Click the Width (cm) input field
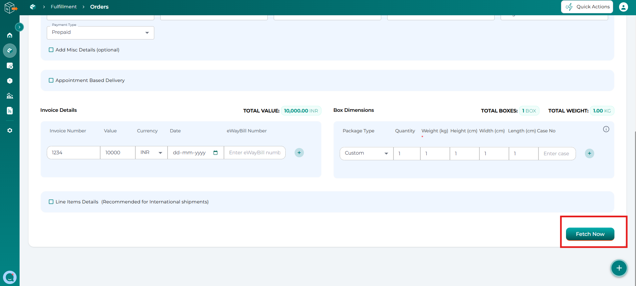Viewport: 636px width, 286px height. pyautogui.click(x=494, y=153)
